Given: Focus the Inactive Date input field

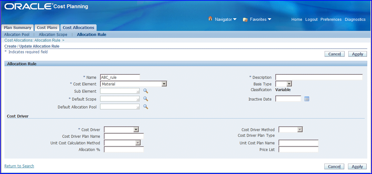Looking at the screenshot, I should point(288,99).
